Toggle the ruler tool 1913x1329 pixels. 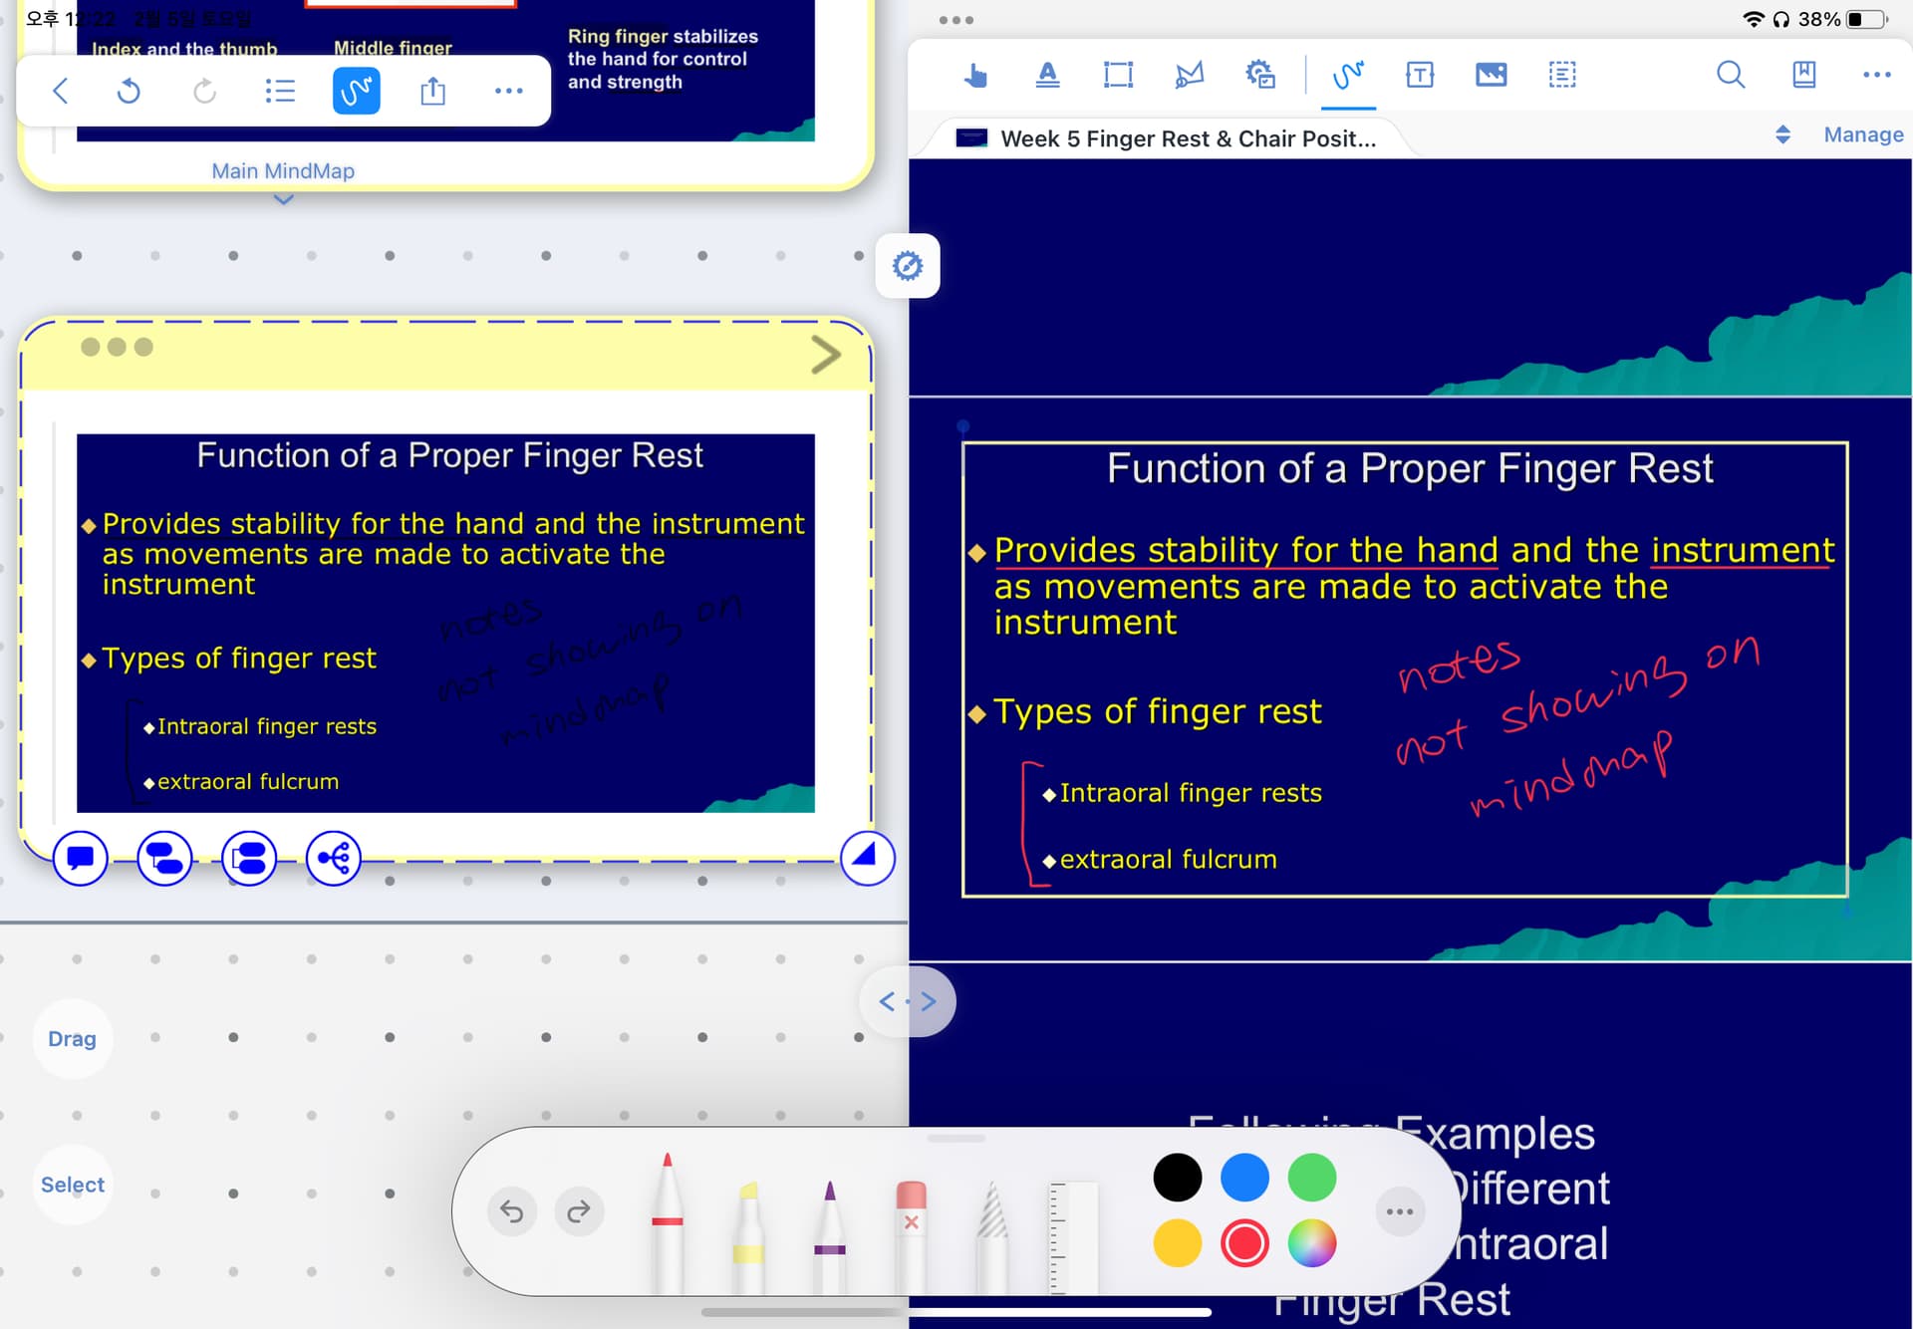point(1072,1237)
